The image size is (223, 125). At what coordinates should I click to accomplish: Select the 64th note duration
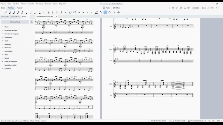[x=10, y=12]
